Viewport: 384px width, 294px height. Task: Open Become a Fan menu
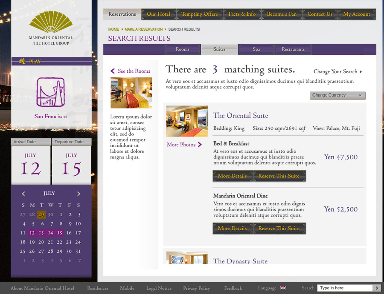[x=282, y=14]
